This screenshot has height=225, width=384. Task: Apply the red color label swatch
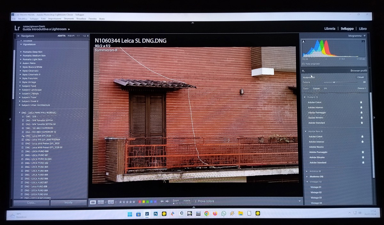(140, 202)
